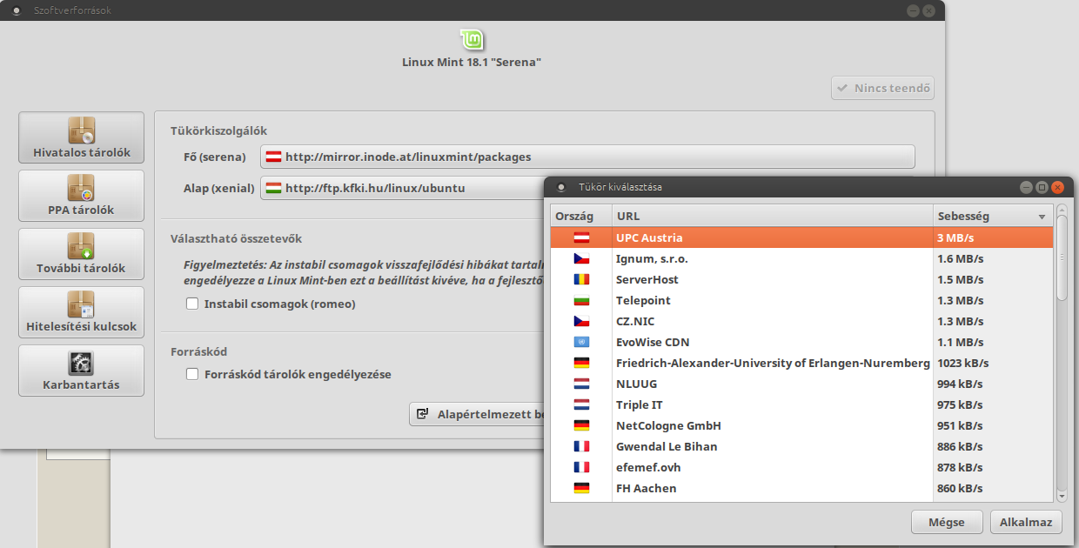
Task: Click the mirror list scroll-down arrow
Action: click(x=1062, y=496)
